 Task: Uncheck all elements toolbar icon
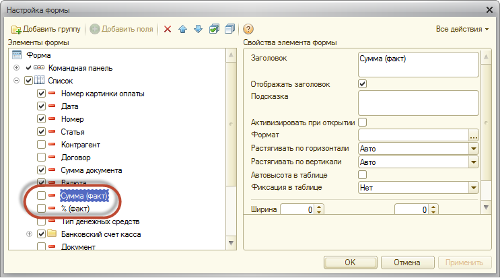(x=229, y=29)
